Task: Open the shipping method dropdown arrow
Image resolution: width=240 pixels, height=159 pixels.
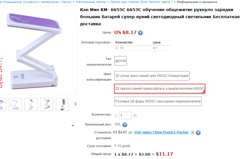Action: [192, 132]
